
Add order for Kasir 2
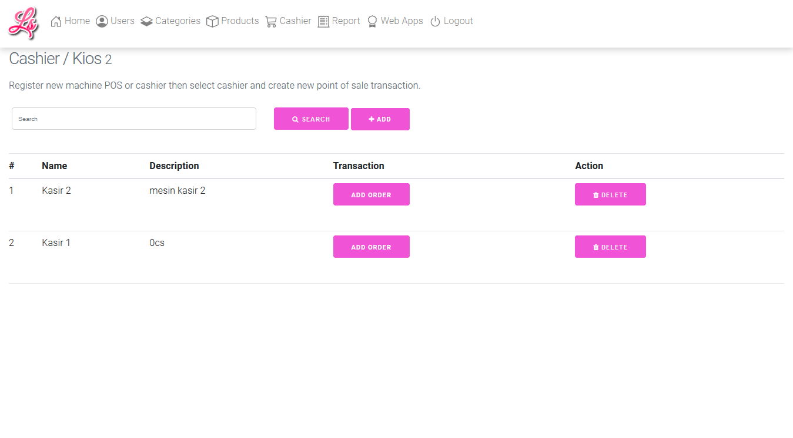(371, 195)
